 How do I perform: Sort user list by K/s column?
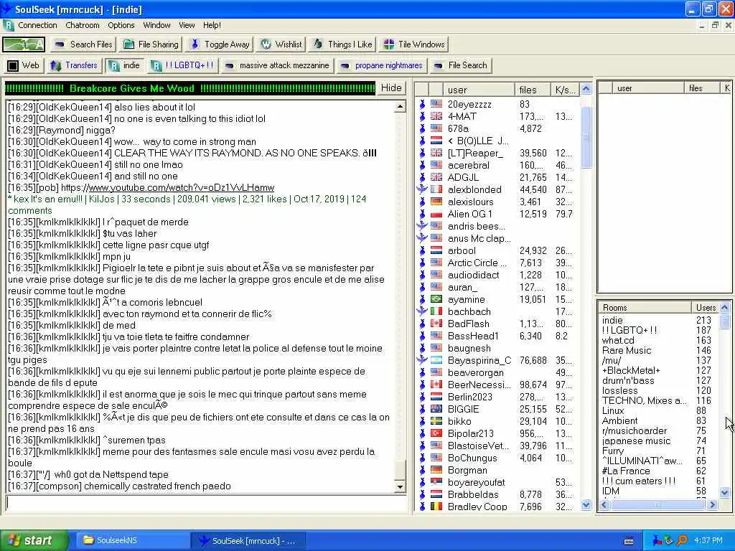point(565,90)
